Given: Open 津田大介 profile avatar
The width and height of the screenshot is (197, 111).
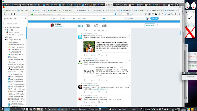Looking at the screenshot, I should click(80, 87).
